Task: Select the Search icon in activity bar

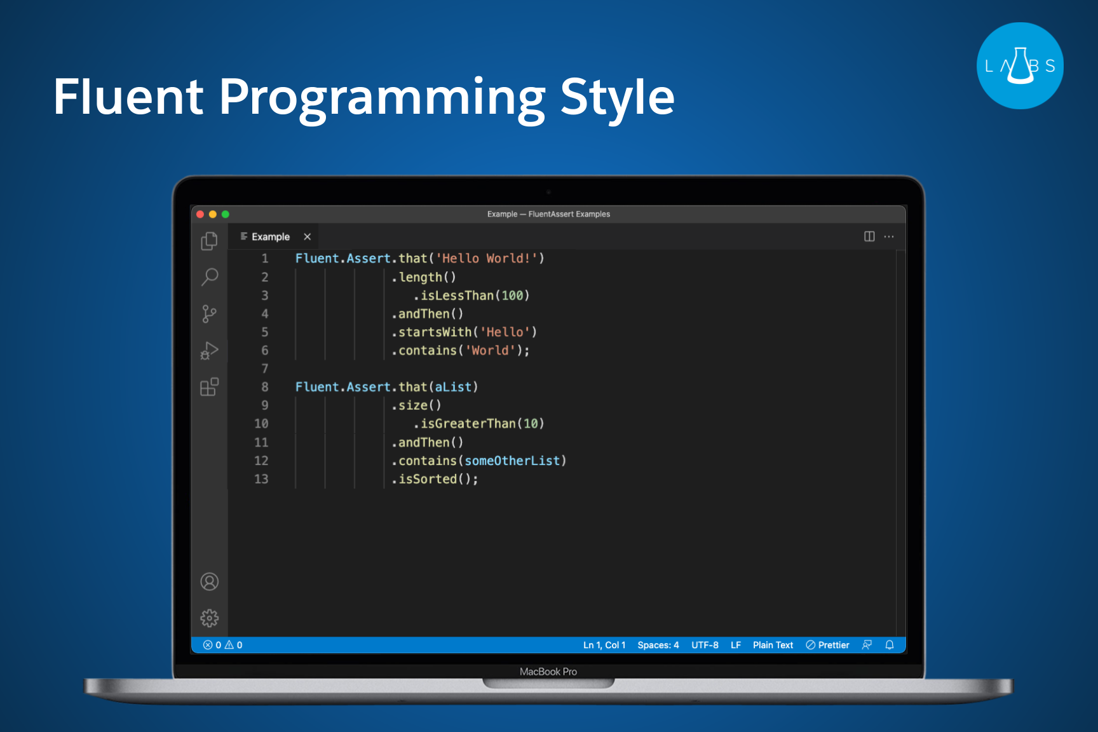Action: point(210,278)
